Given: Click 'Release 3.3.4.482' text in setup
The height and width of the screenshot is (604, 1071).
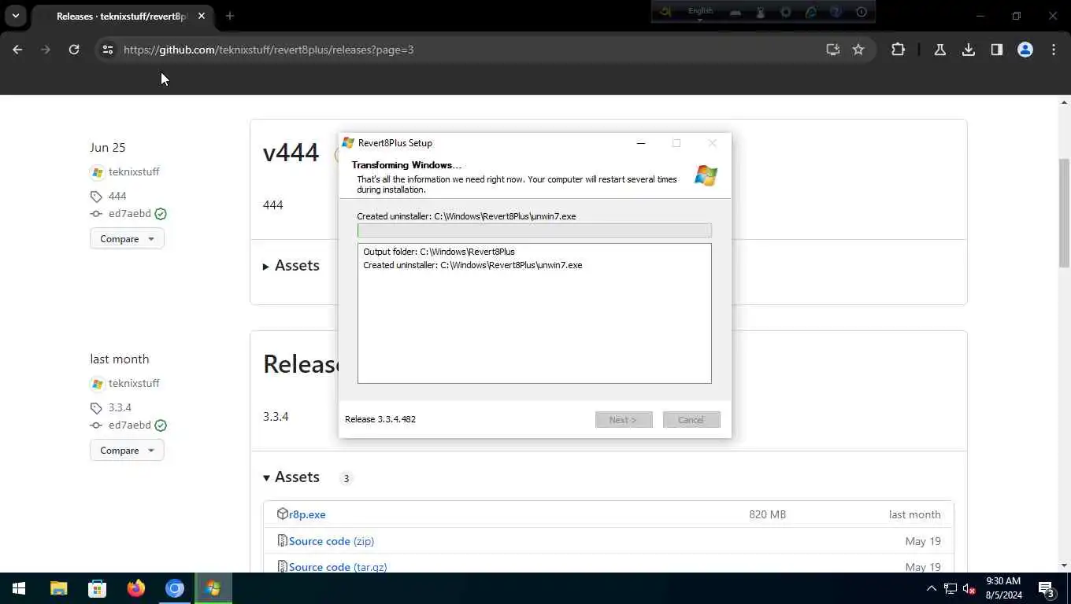Looking at the screenshot, I should 380,419.
